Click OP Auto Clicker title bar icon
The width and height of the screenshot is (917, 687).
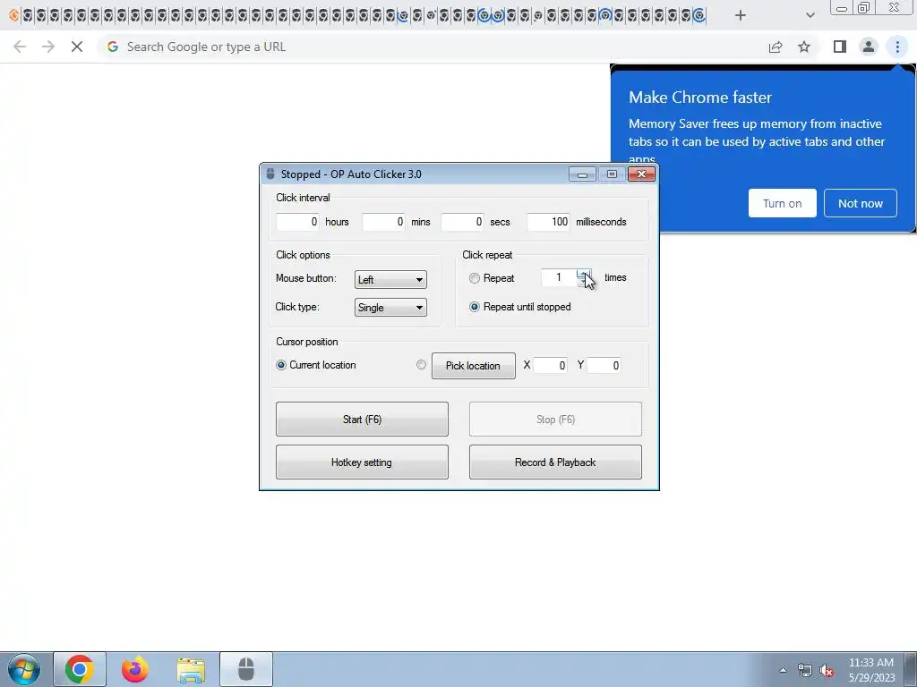[x=270, y=174]
